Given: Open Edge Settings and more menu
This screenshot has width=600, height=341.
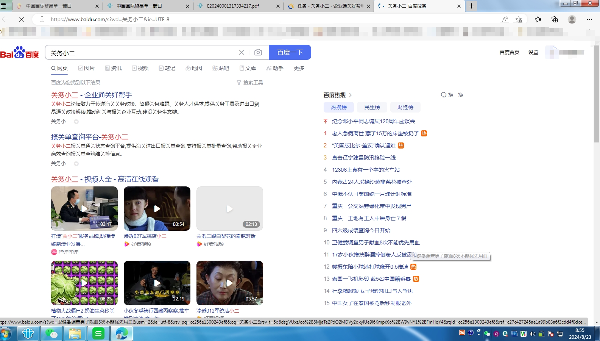Looking at the screenshot, I should (589, 19).
